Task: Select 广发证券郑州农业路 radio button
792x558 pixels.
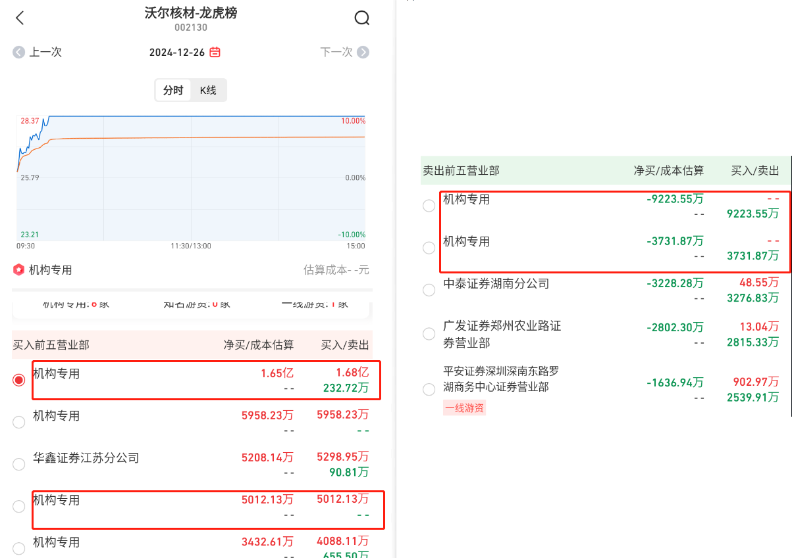Action: [429, 334]
